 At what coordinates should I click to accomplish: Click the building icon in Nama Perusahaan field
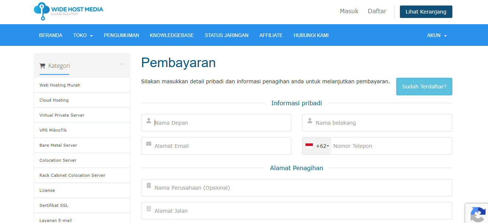pos(148,186)
